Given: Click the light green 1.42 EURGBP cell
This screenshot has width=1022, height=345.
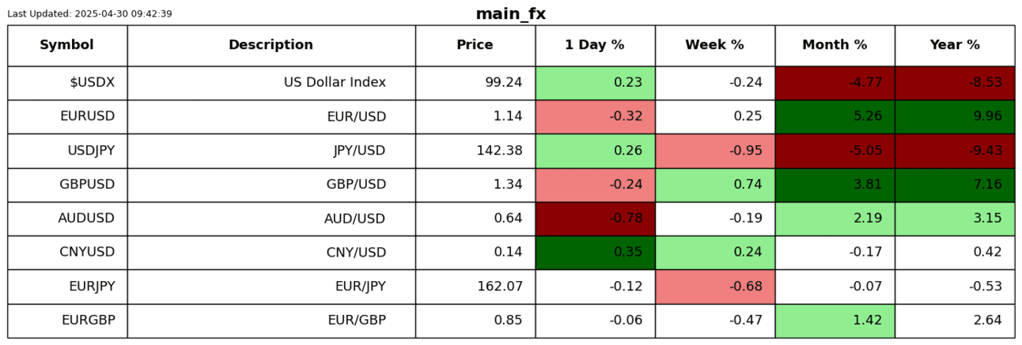Looking at the screenshot, I should (835, 321).
